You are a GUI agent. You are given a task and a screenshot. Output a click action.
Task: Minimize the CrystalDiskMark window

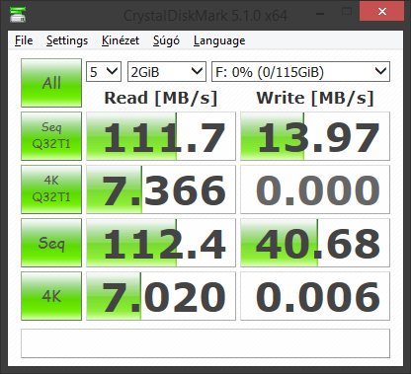tap(320, 14)
